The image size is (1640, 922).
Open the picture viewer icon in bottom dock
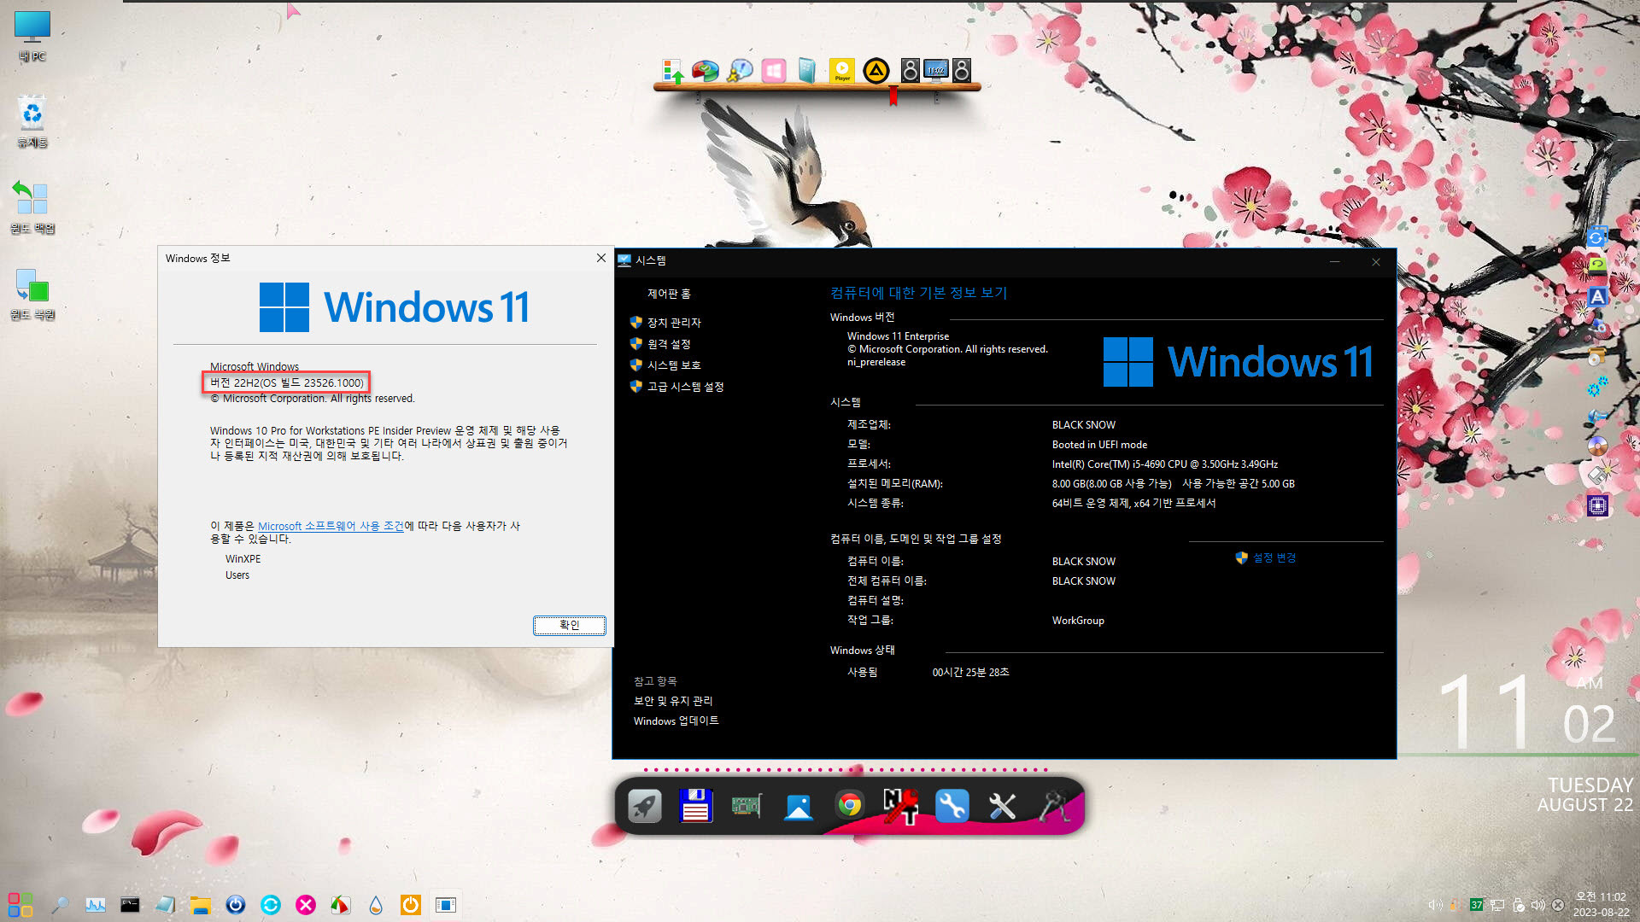[798, 806]
